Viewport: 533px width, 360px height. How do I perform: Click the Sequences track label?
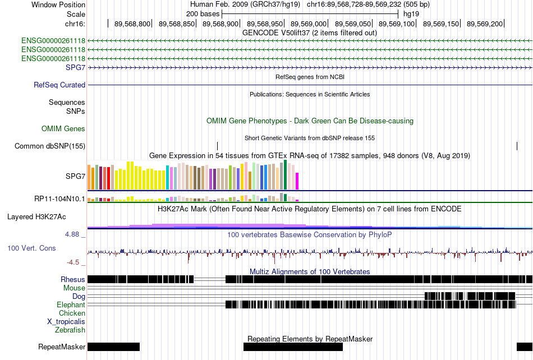(x=67, y=102)
